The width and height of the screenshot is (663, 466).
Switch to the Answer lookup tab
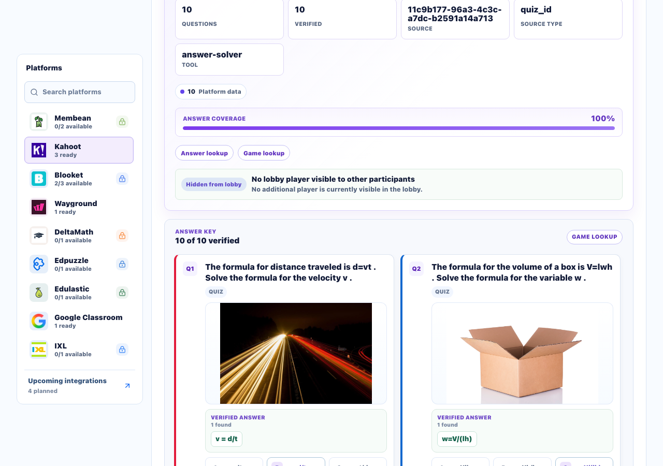[x=204, y=153]
